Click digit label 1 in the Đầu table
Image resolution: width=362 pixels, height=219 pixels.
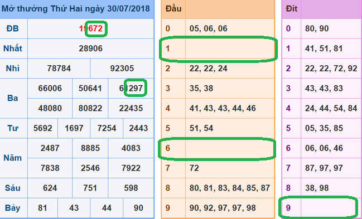click(x=168, y=48)
